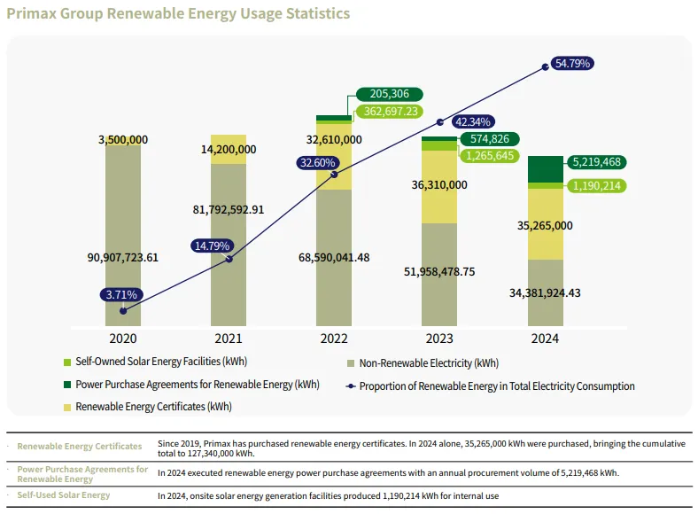Image resolution: width=698 pixels, height=514 pixels.
Task: Click the Self-Used Solar Energy table row heading
Action: [64, 495]
